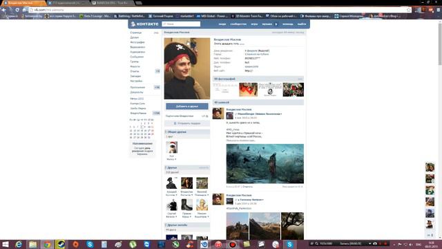Click the 'Отправить подарок' button
The width and height of the screenshot is (442, 249).
click(x=187, y=123)
